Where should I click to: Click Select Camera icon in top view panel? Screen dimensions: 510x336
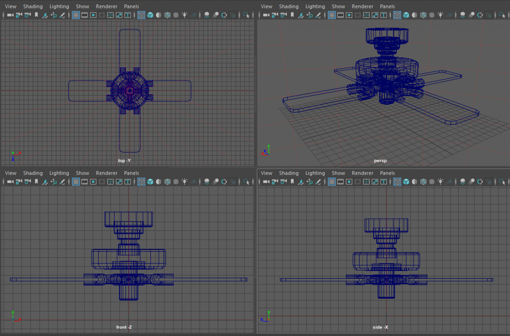pos(9,15)
